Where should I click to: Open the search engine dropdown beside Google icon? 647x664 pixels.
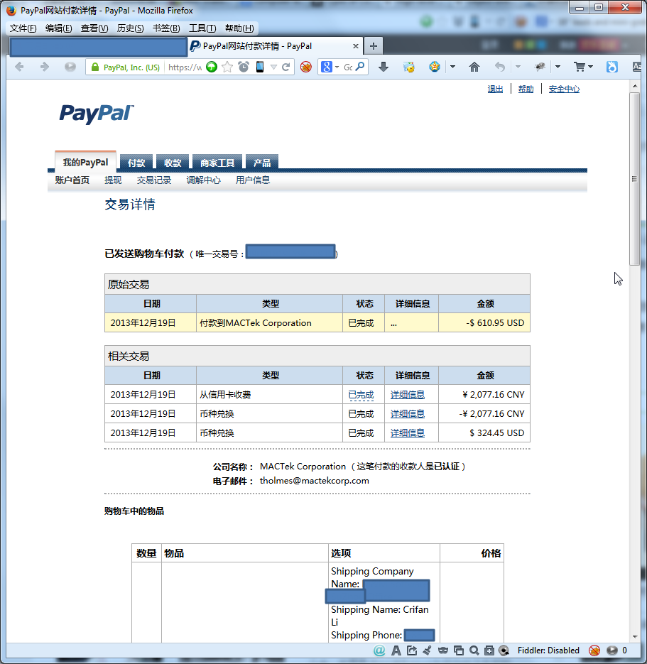[337, 67]
